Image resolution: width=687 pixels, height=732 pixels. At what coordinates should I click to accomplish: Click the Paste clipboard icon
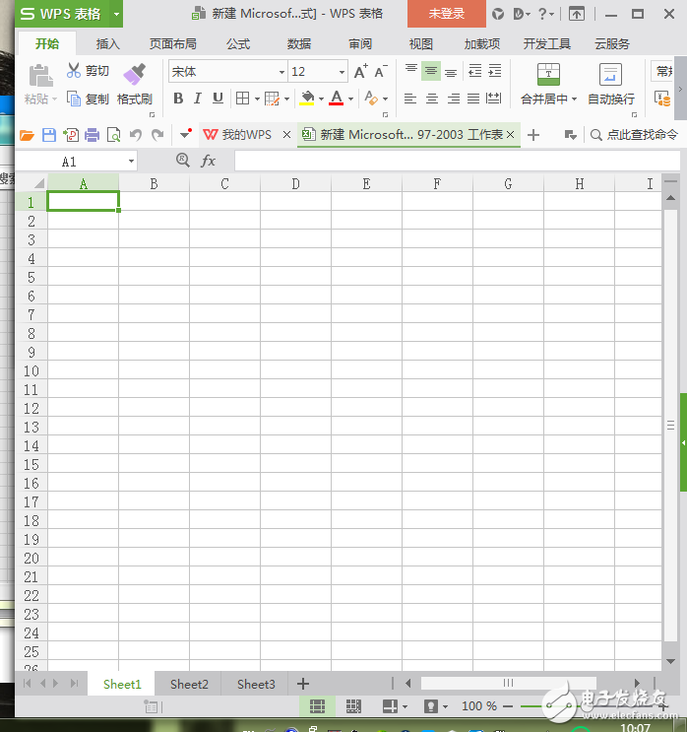[x=40, y=75]
